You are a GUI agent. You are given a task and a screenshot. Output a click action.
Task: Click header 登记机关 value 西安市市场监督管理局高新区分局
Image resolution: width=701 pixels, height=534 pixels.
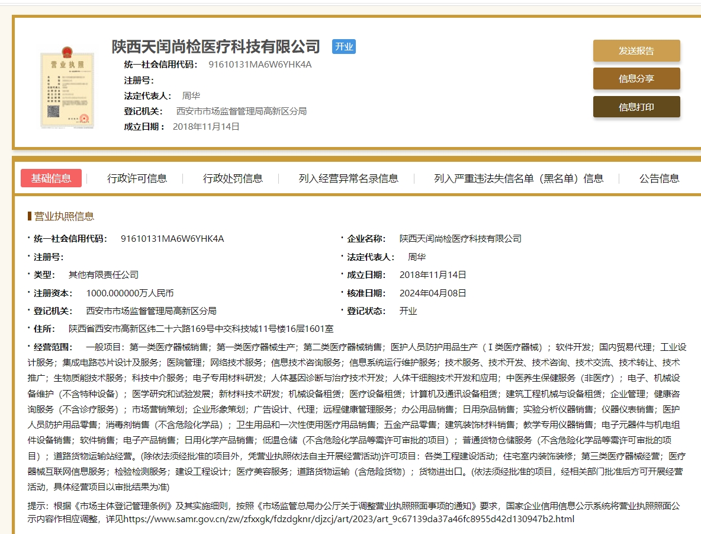point(242,111)
